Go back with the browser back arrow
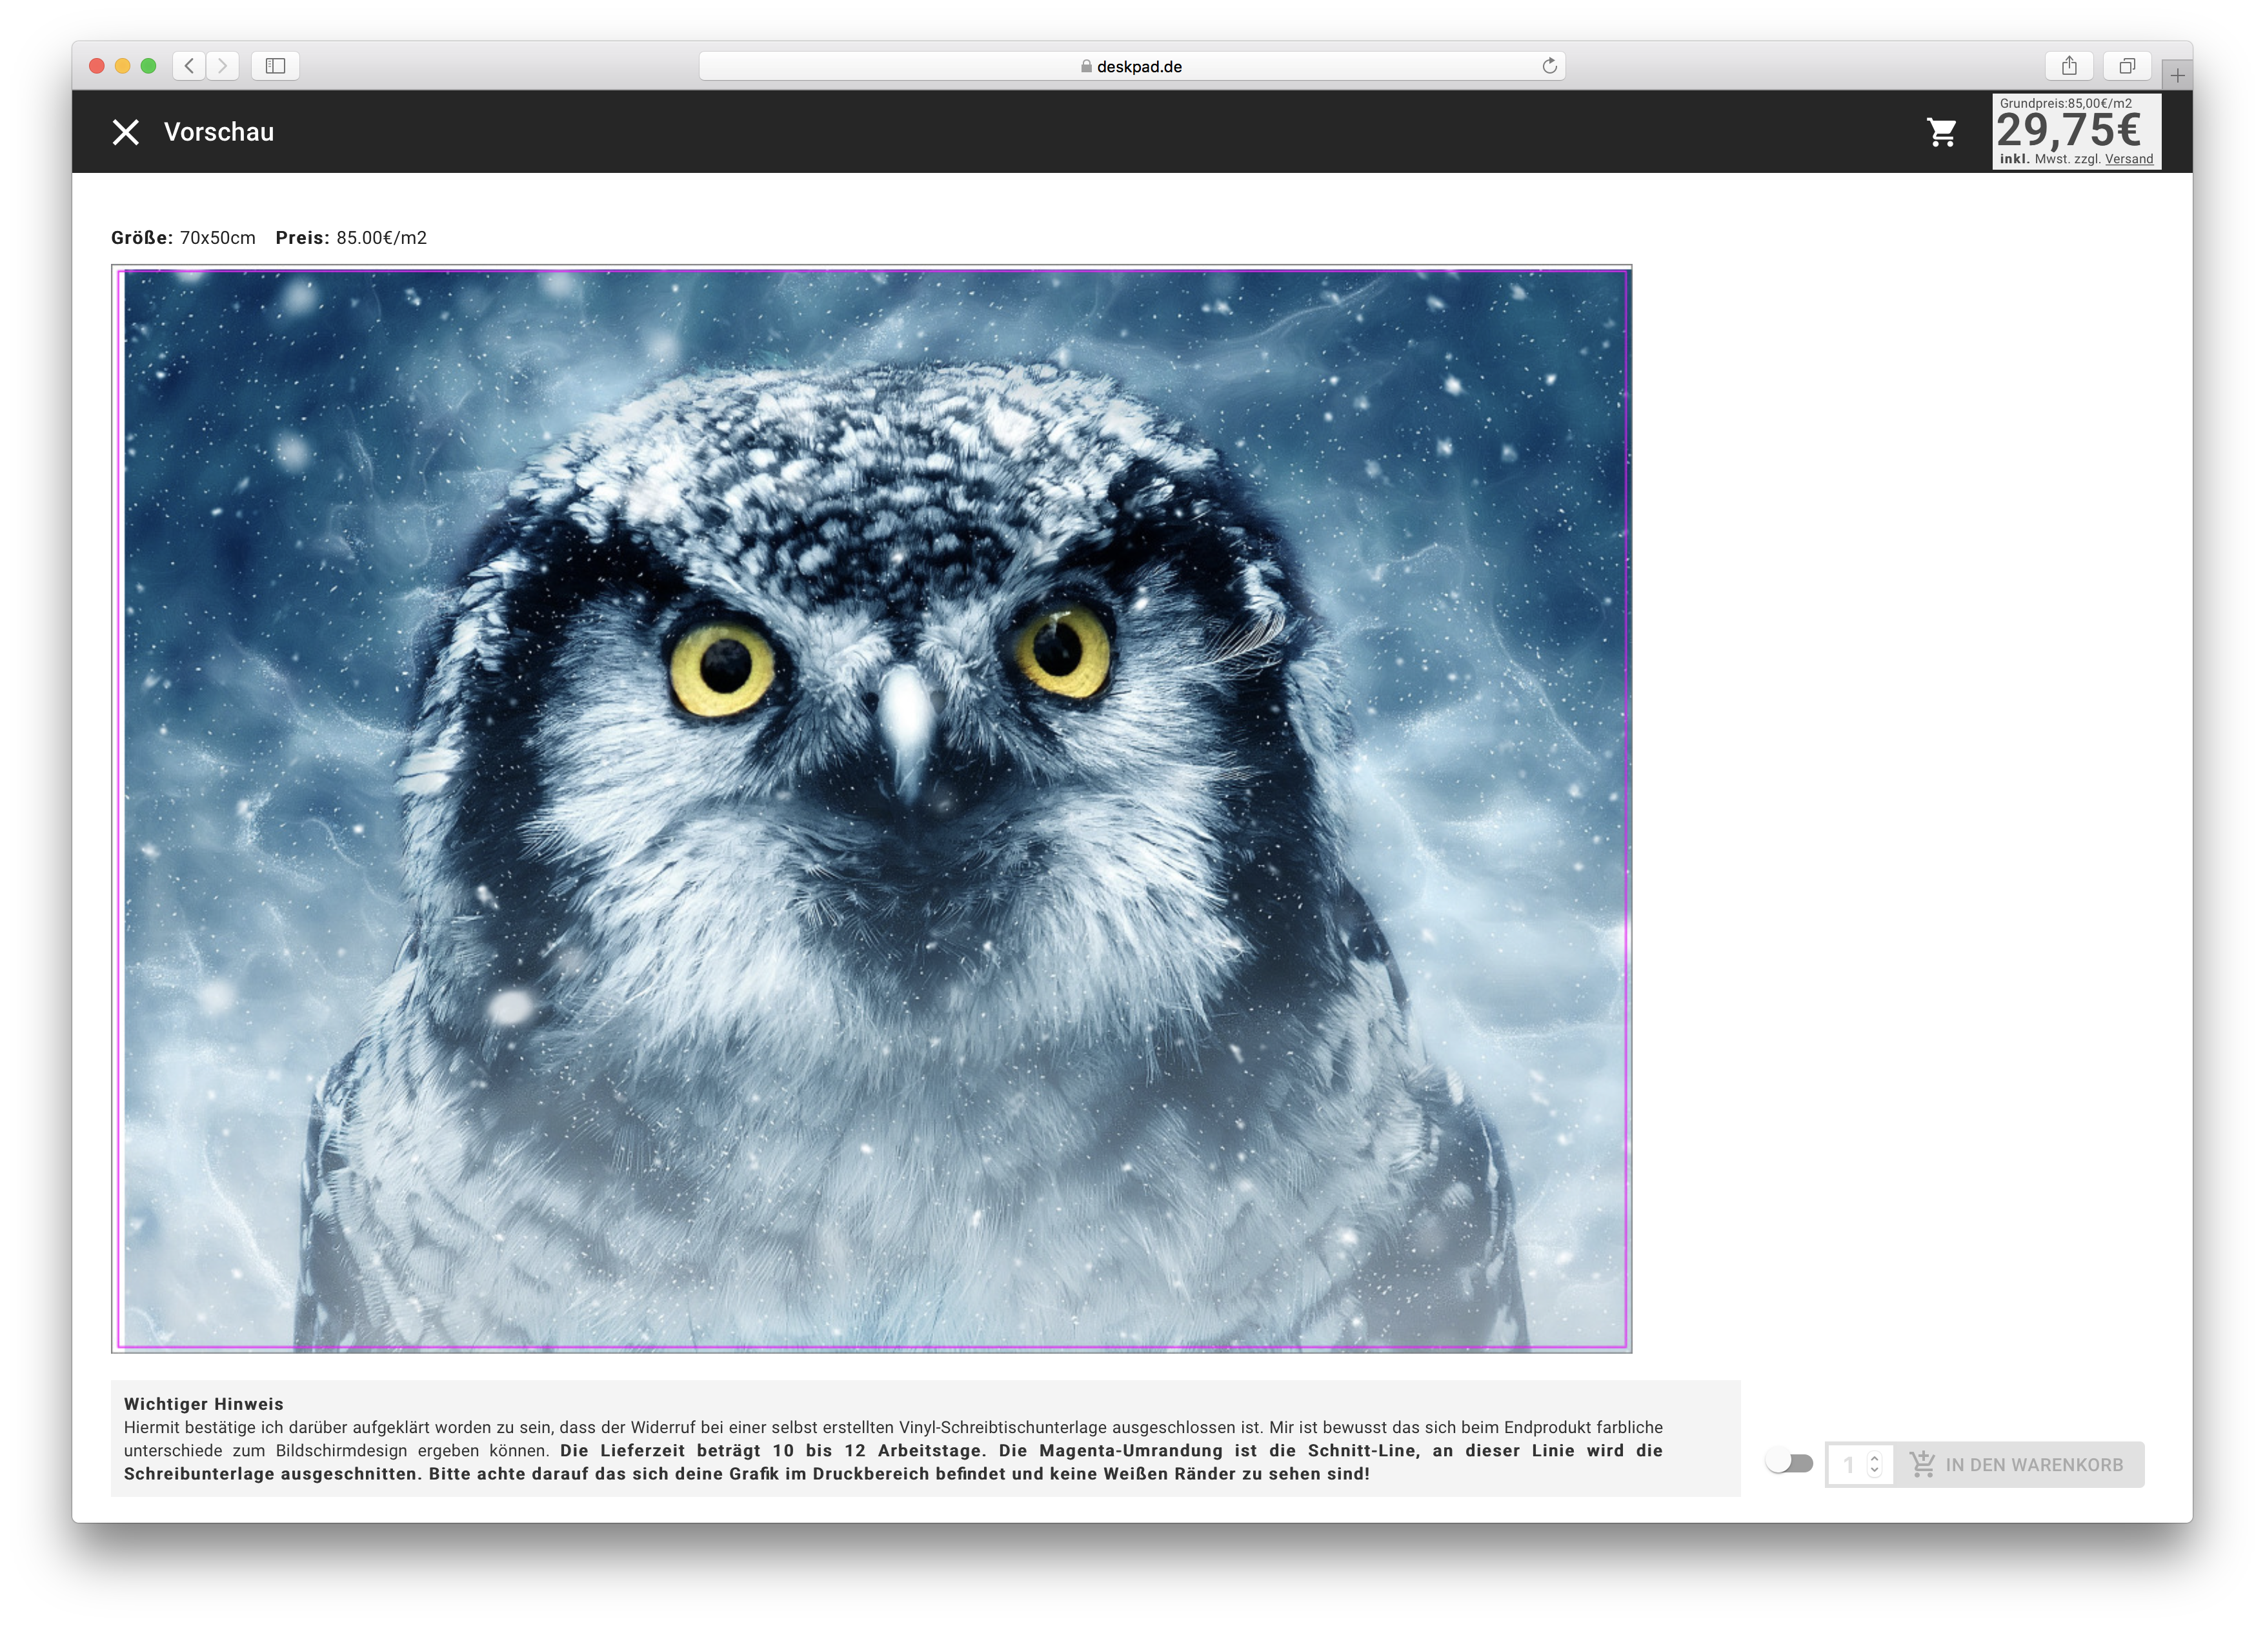2265x1626 pixels. tap(188, 66)
